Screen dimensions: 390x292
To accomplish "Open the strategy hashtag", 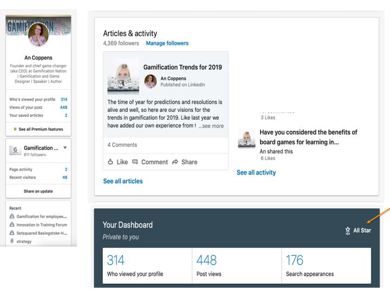I will click(x=24, y=241).
